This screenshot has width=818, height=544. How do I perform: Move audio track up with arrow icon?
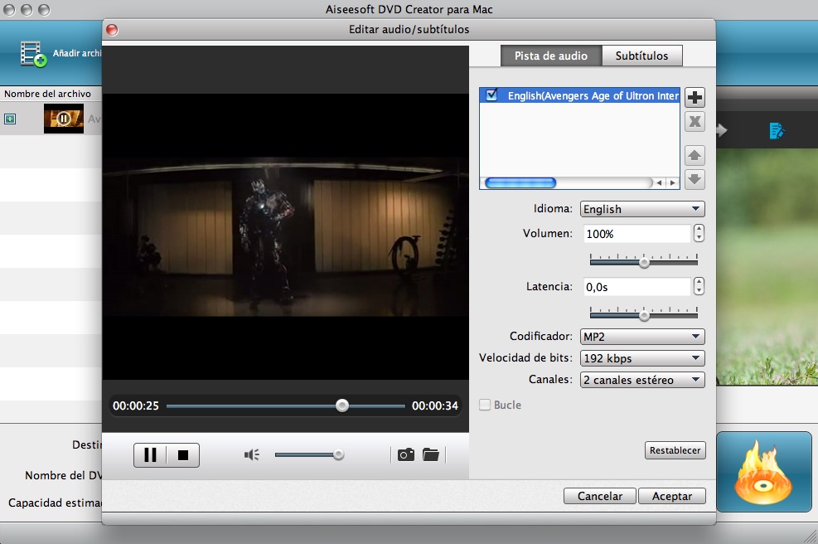(x=695, y=155)
